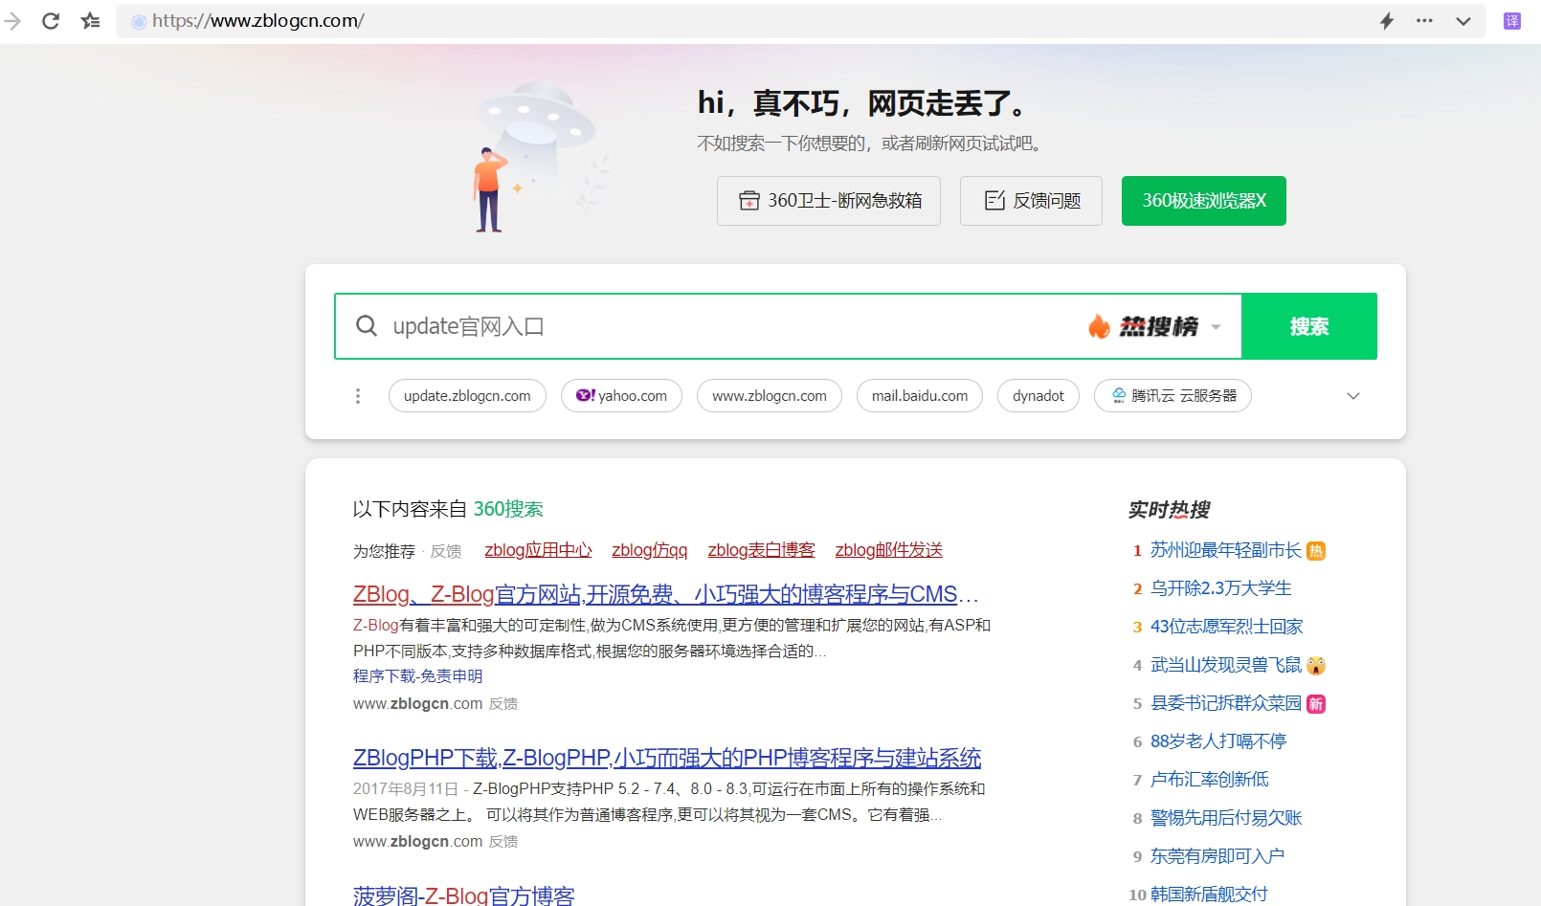
Task: Open hot search 苏州迎最年轻副市长
Action: coord(1226,550)
